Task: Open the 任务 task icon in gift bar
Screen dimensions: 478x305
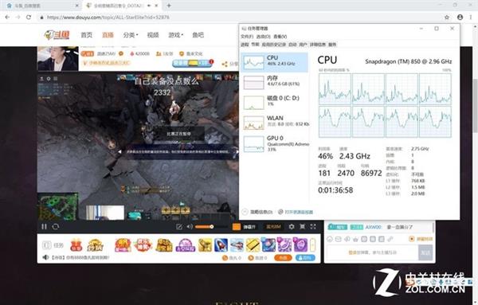Action: coord(46,245)
